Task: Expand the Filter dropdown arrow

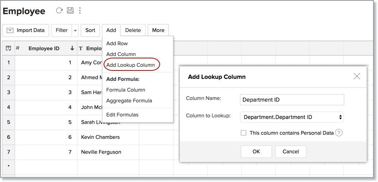Action: click(75, 30)
